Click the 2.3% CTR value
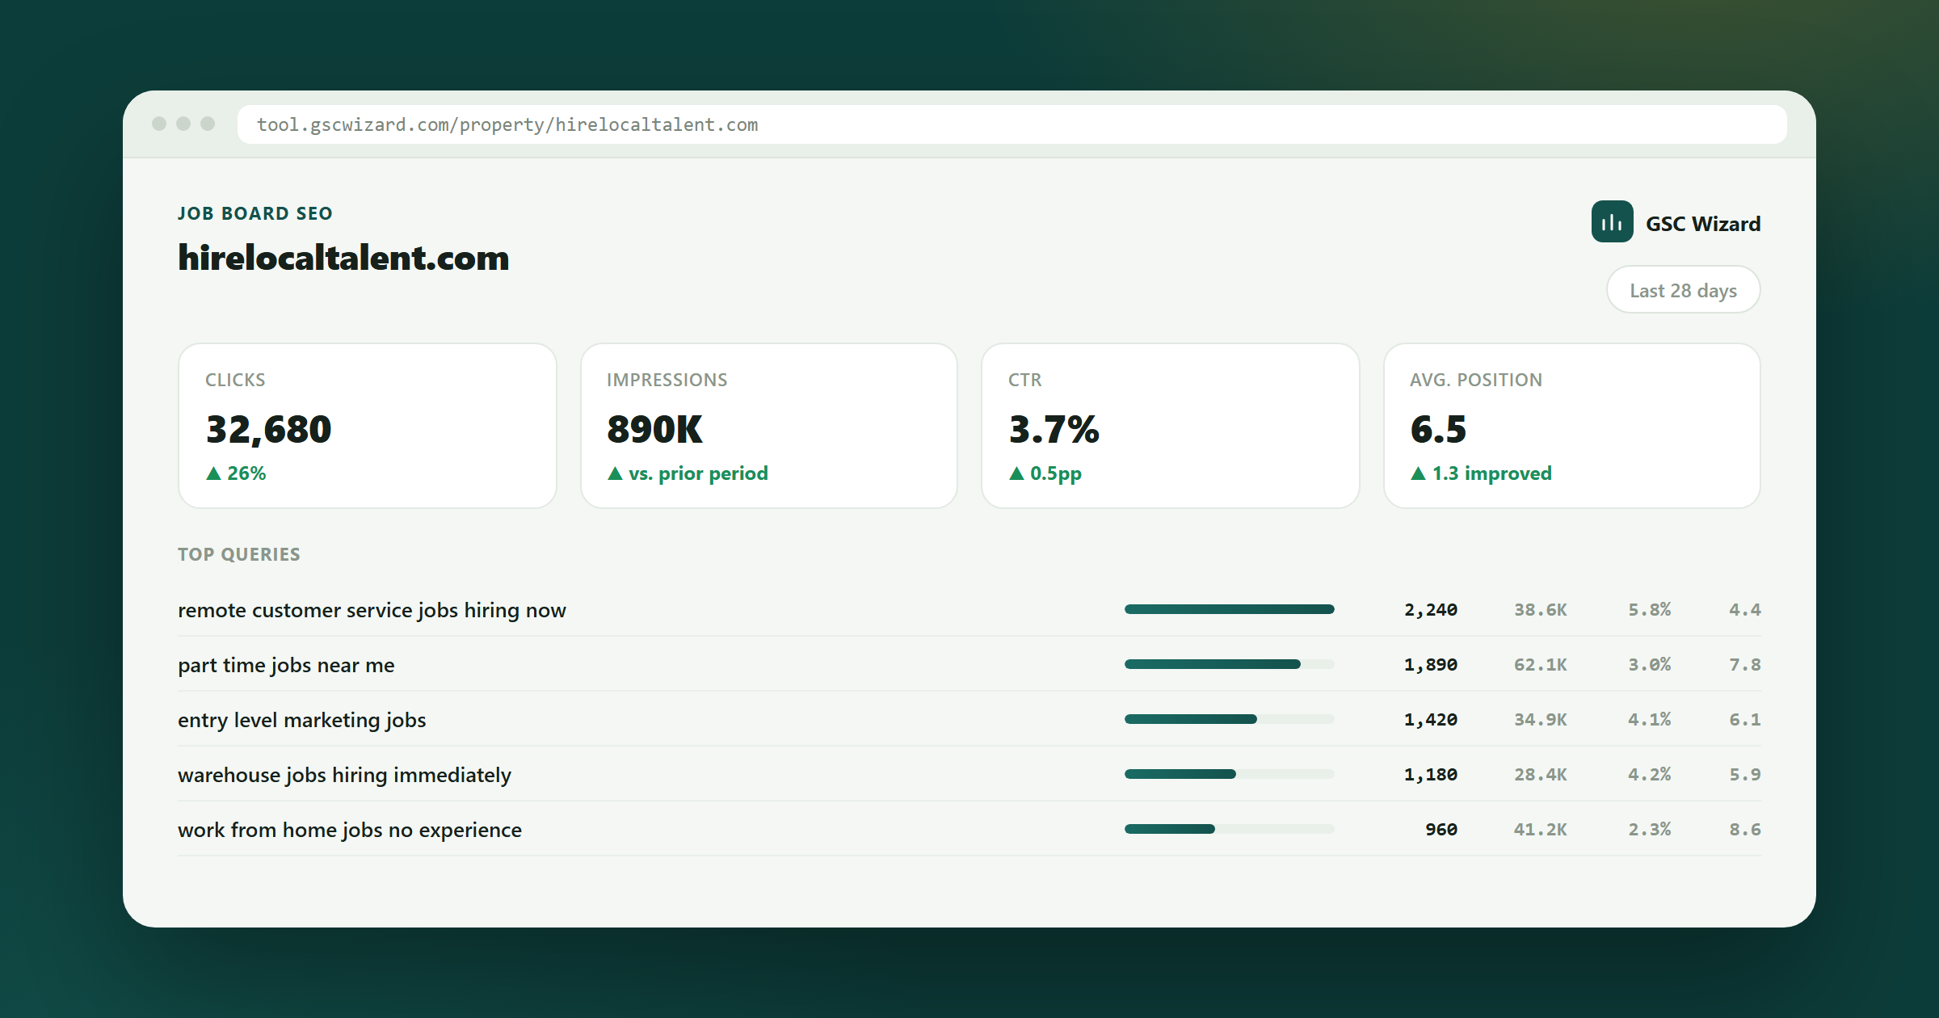 tap(1649, 830)
